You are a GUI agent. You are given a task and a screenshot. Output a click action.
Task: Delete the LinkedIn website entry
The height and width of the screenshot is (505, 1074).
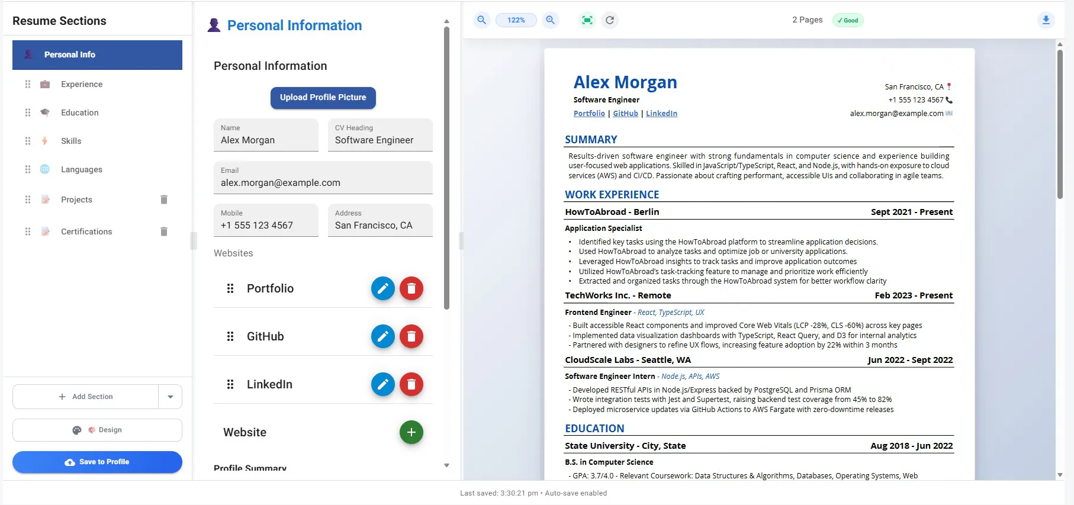(411, 384)
